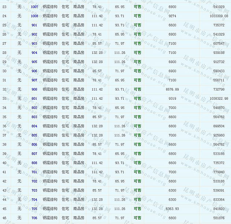Click room number 901
The width and height of the screenshot is (231, 224).
click(34, 25)
